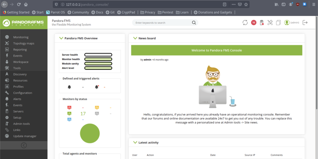Click the triggered alerts bell icon
Image resolution: width=318 pixels, height=159 pixels.
click(x=97, y=87)
